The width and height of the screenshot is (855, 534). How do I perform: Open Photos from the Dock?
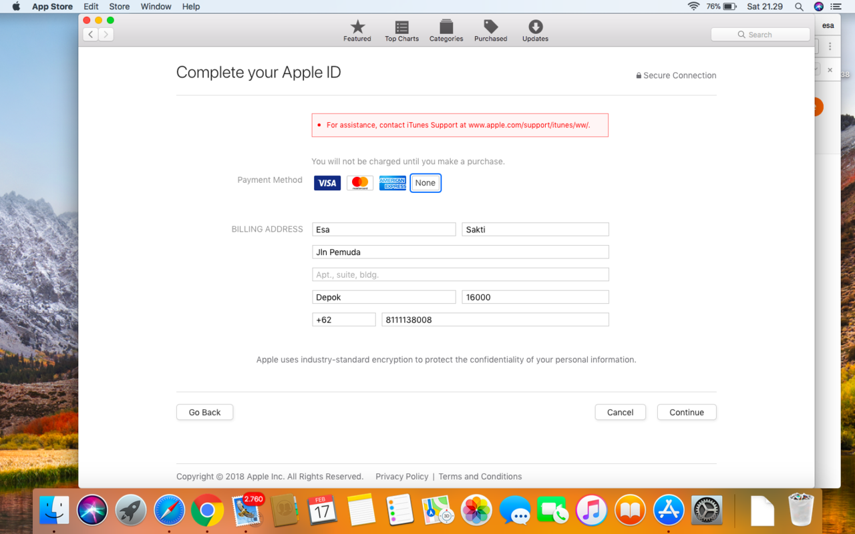(476, 511)
